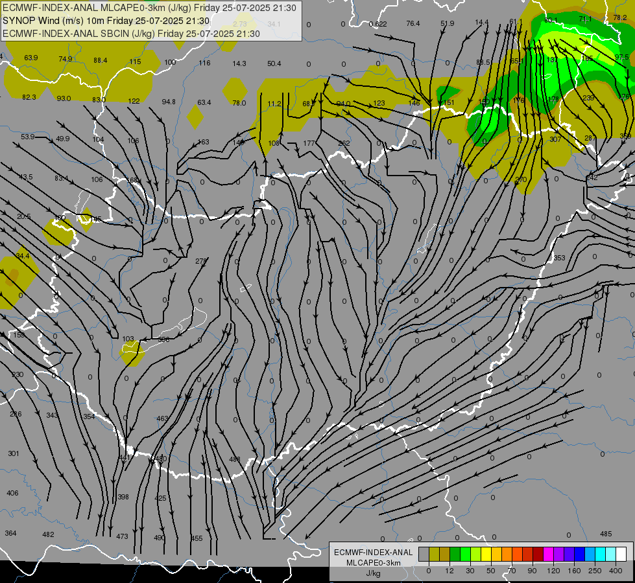Click the legend scale label 12

pos(449,571)
